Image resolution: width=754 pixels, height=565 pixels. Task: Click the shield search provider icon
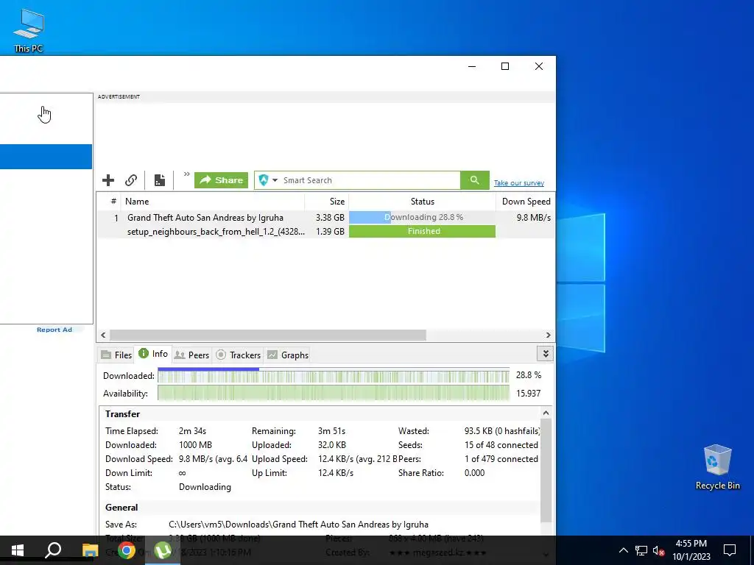(x=264, y=180)
